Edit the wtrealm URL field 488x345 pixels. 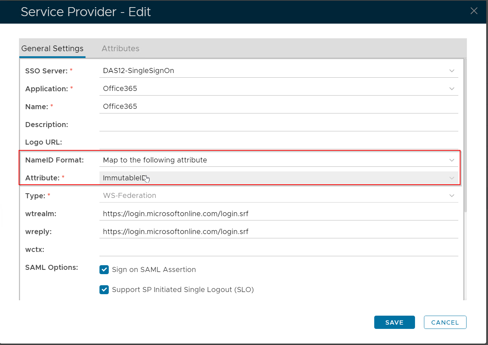(278, 214)
